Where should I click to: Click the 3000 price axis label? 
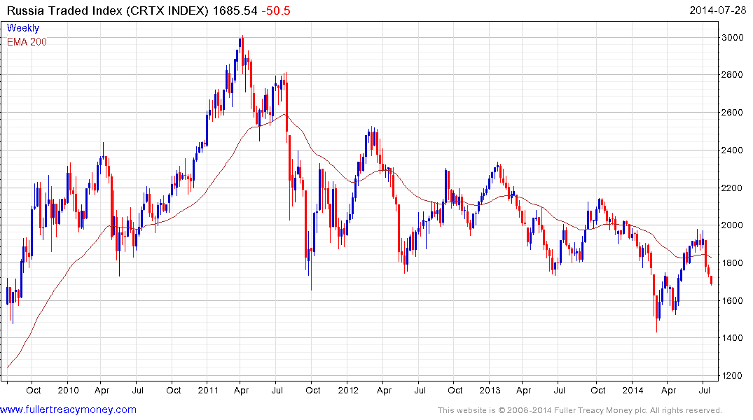(733, 37)
